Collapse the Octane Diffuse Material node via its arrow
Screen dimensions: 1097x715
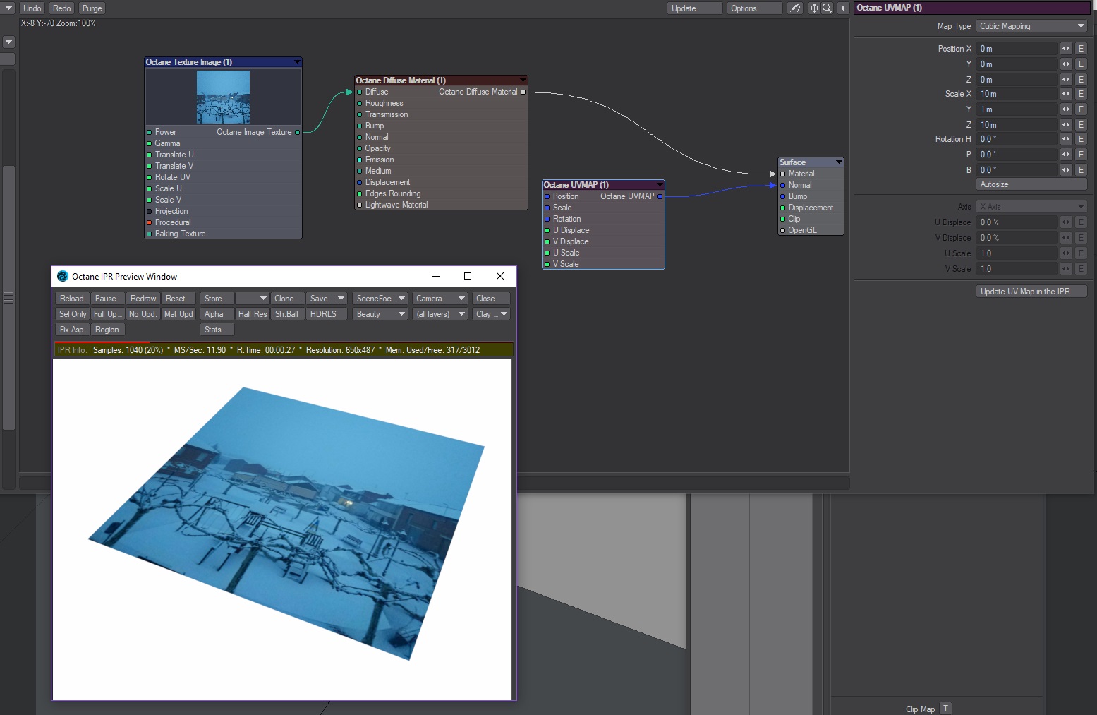523,80
